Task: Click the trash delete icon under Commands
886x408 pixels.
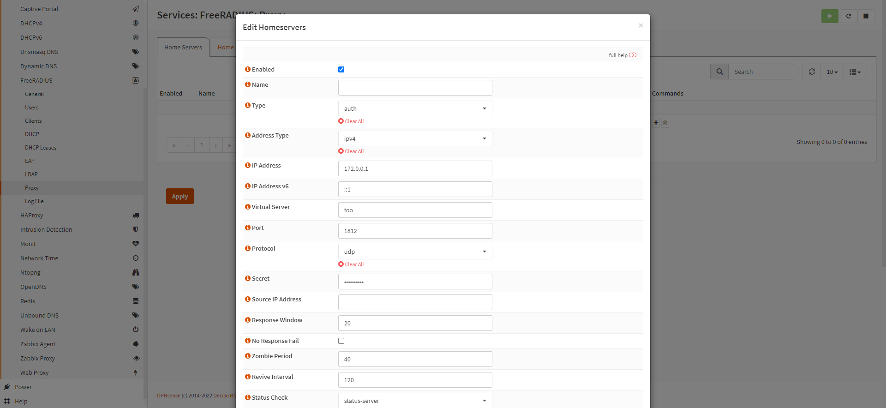Action: pos(665,122)
